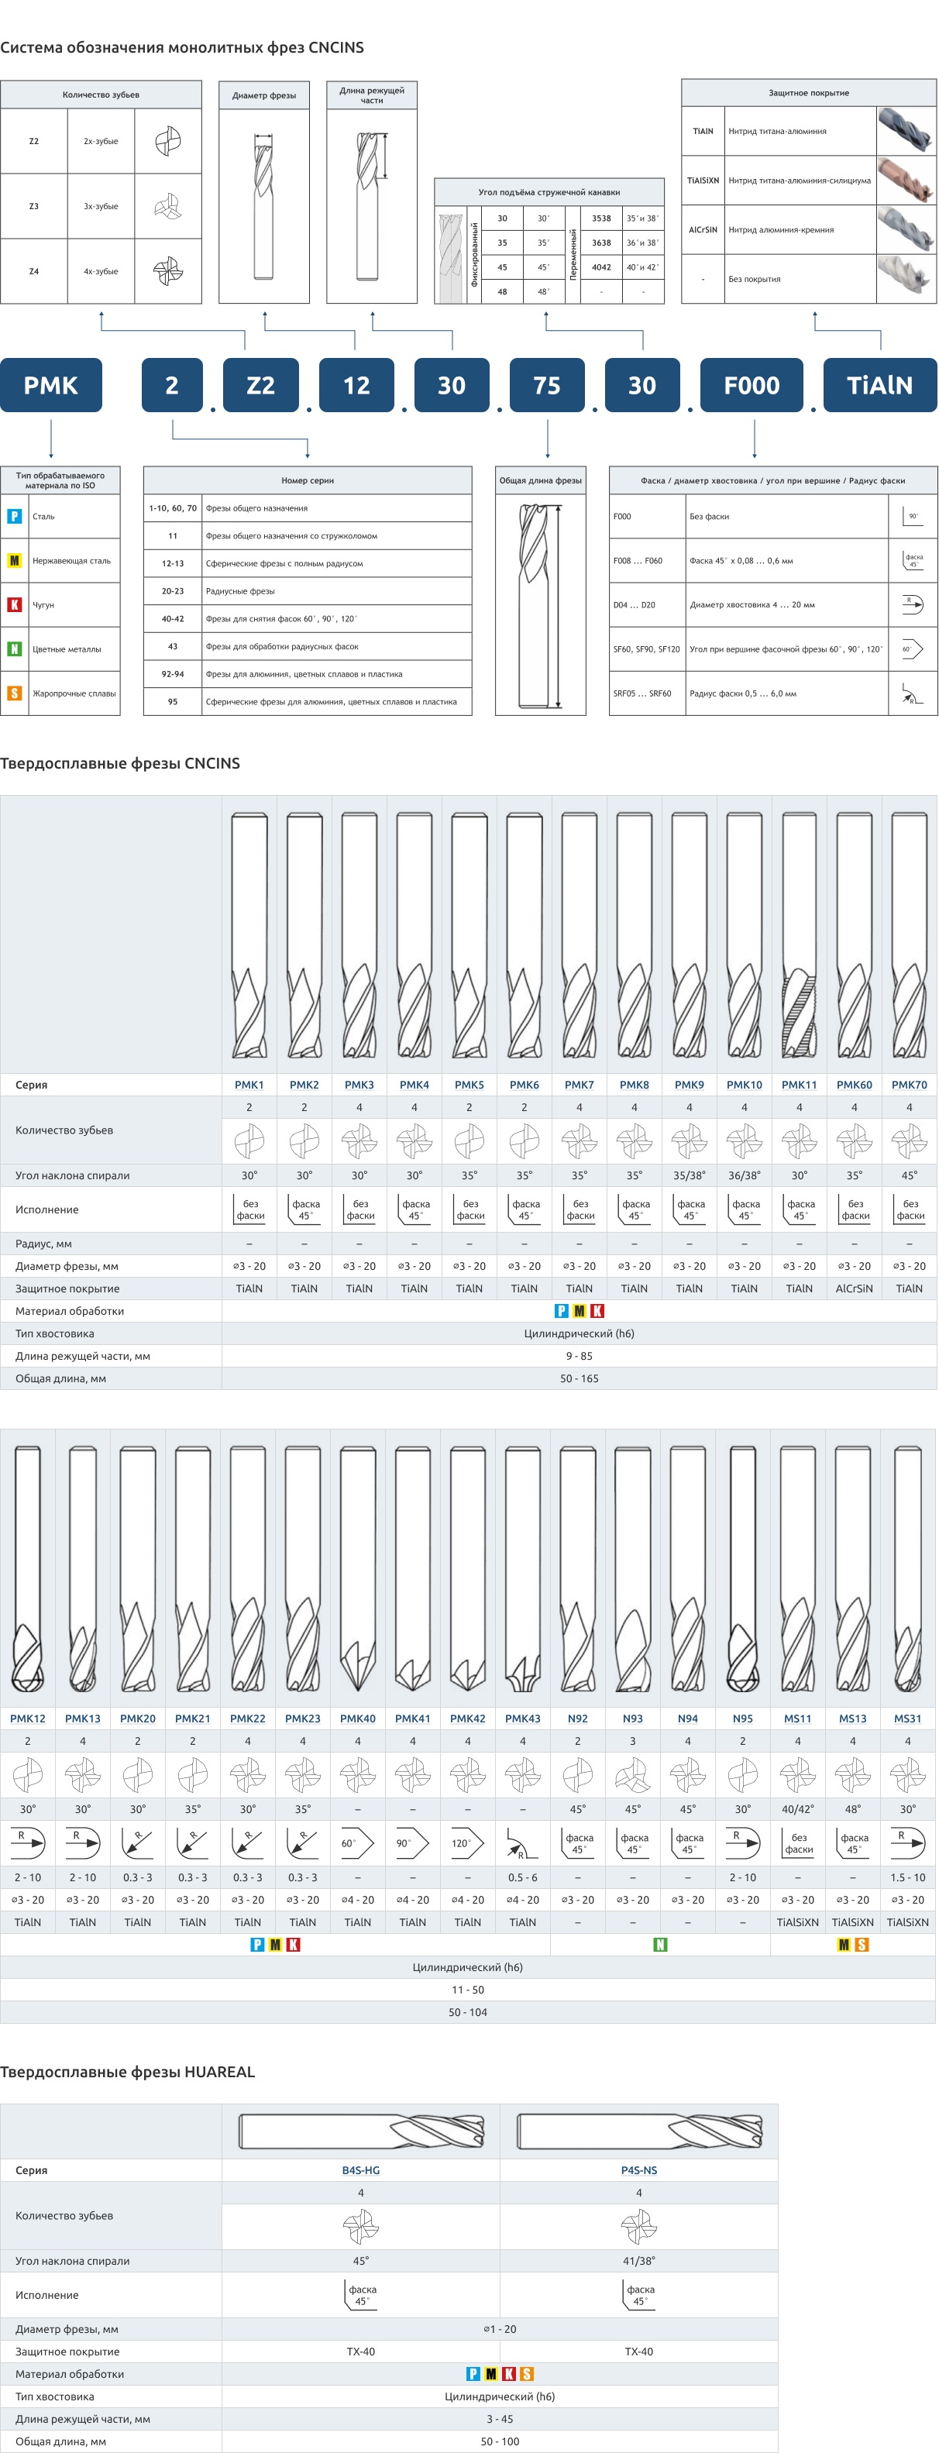Click the corner-radius icon under PMK43
Image resolution: width=939 pixels, height=2453 pixels.
tap(523, 1842)
